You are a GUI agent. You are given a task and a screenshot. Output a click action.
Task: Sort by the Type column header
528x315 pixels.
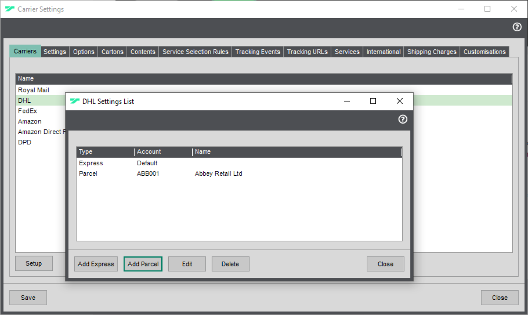point(106,152)
